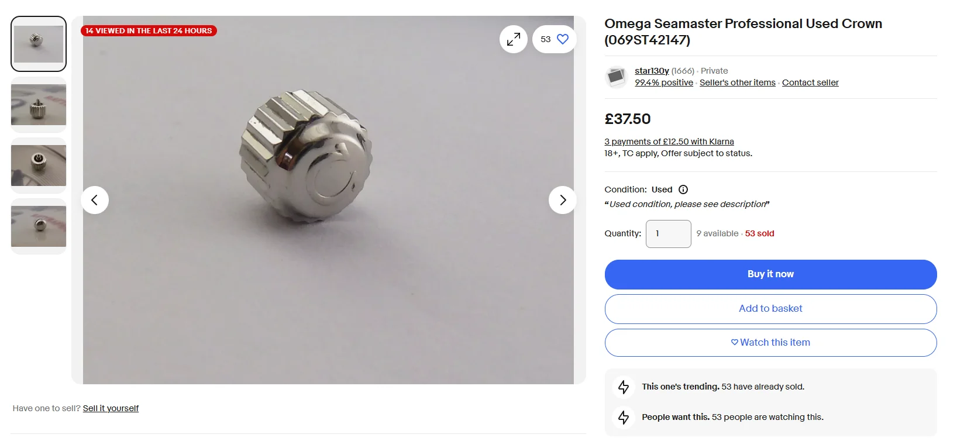Open the Klarna 3 payments link
Screen dimensions: 957x441
coord(669,142)
